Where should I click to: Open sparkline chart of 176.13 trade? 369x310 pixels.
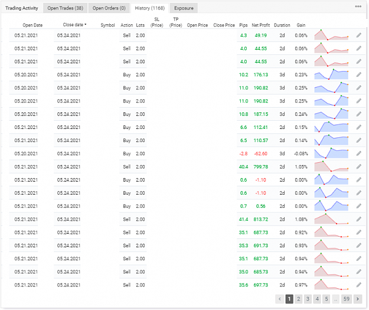pyautogui.click(x=331, y=75)
